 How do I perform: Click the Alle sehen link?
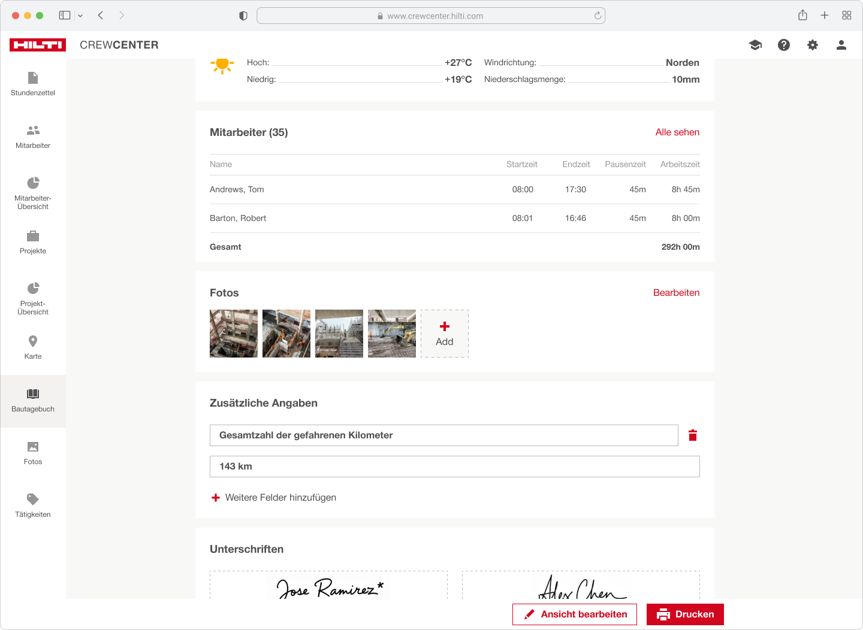(677, 132)
